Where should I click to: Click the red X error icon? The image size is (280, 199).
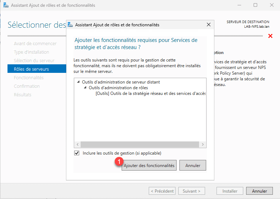pyautogui.click(x=270, y=36)
